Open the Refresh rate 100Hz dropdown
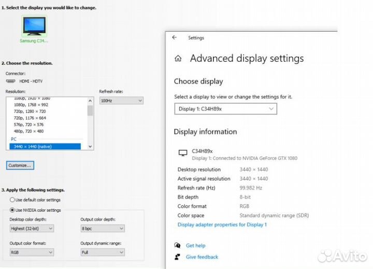Viewport: 373px width, 269px height. tap(121, 101)
